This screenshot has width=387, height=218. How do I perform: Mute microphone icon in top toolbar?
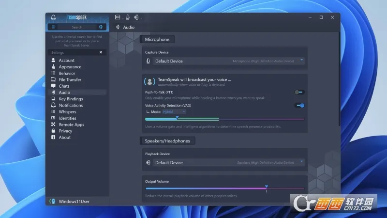128,17
